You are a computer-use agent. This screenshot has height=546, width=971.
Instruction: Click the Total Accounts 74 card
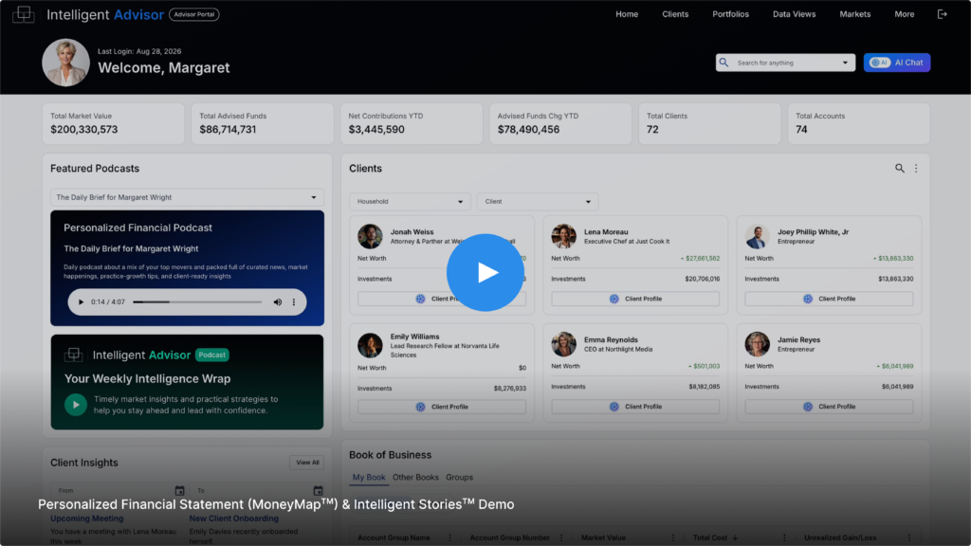tap(859, 124)
